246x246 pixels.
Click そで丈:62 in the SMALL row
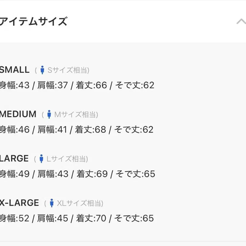(x=135, y=85)
